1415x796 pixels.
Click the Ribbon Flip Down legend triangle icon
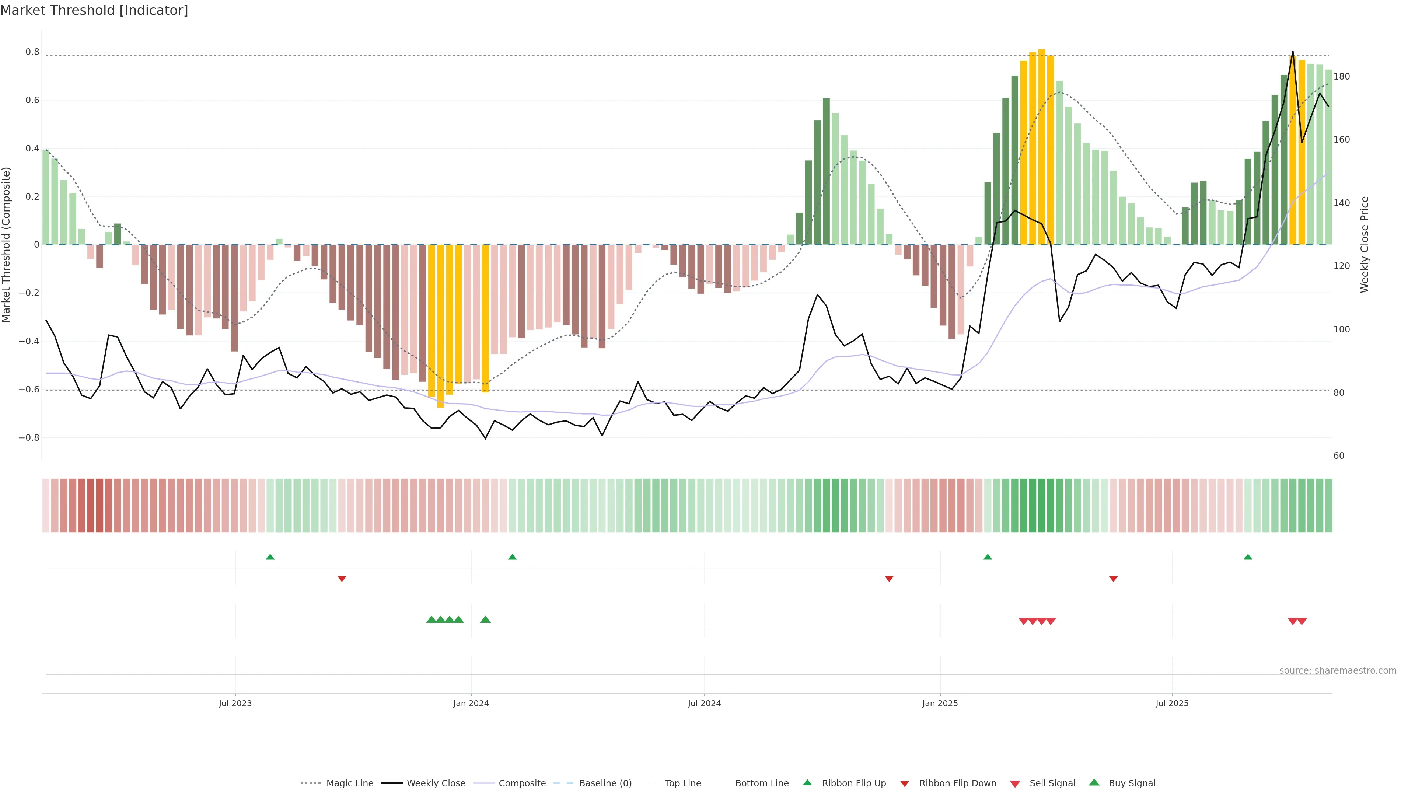(x=905, y=784)
